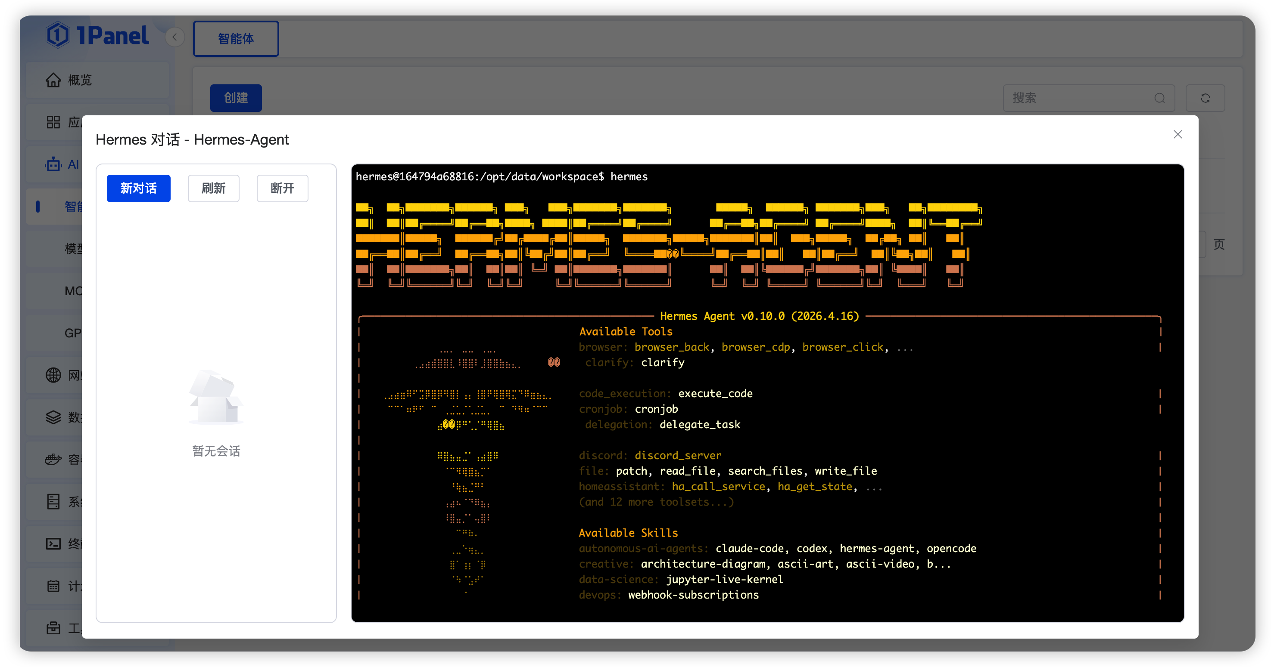Open the database layers icon in sidebar
Screen dimensions: 1271x667
coord(53,417)
